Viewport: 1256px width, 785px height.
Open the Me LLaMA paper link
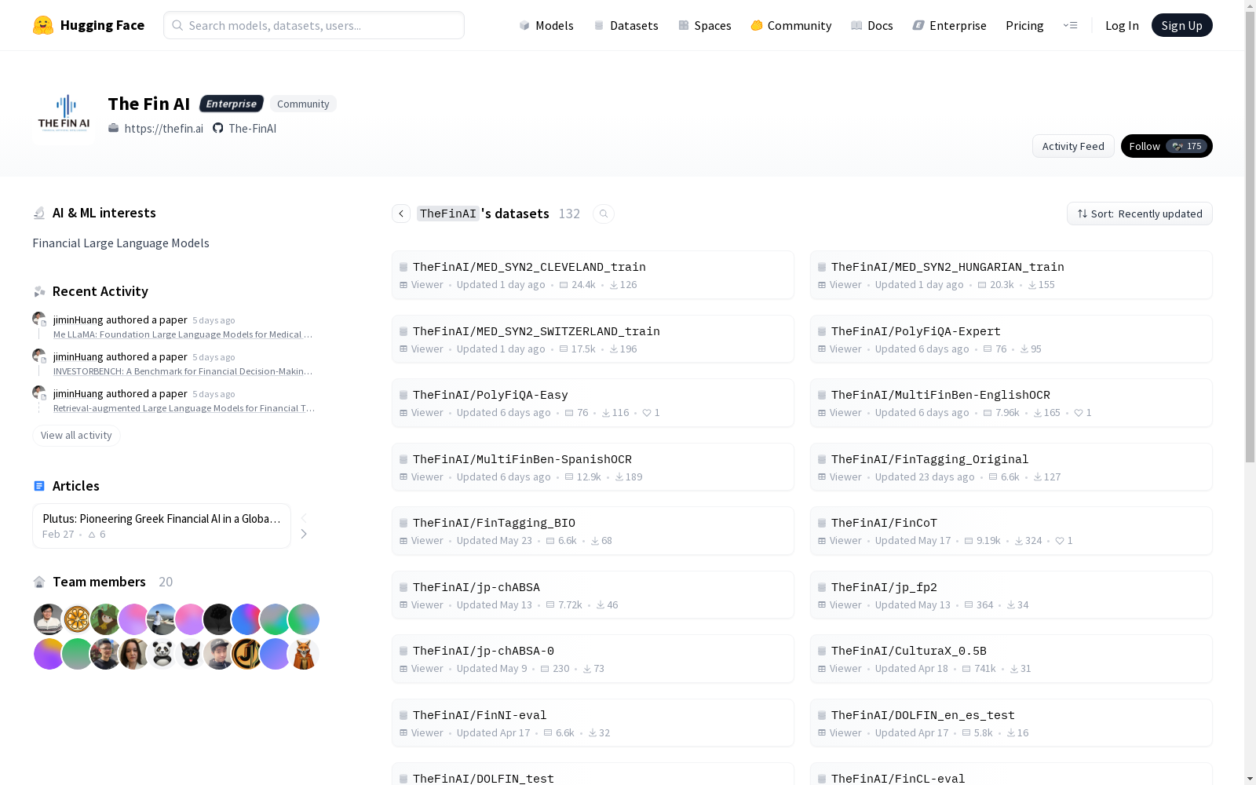point(183,334)
